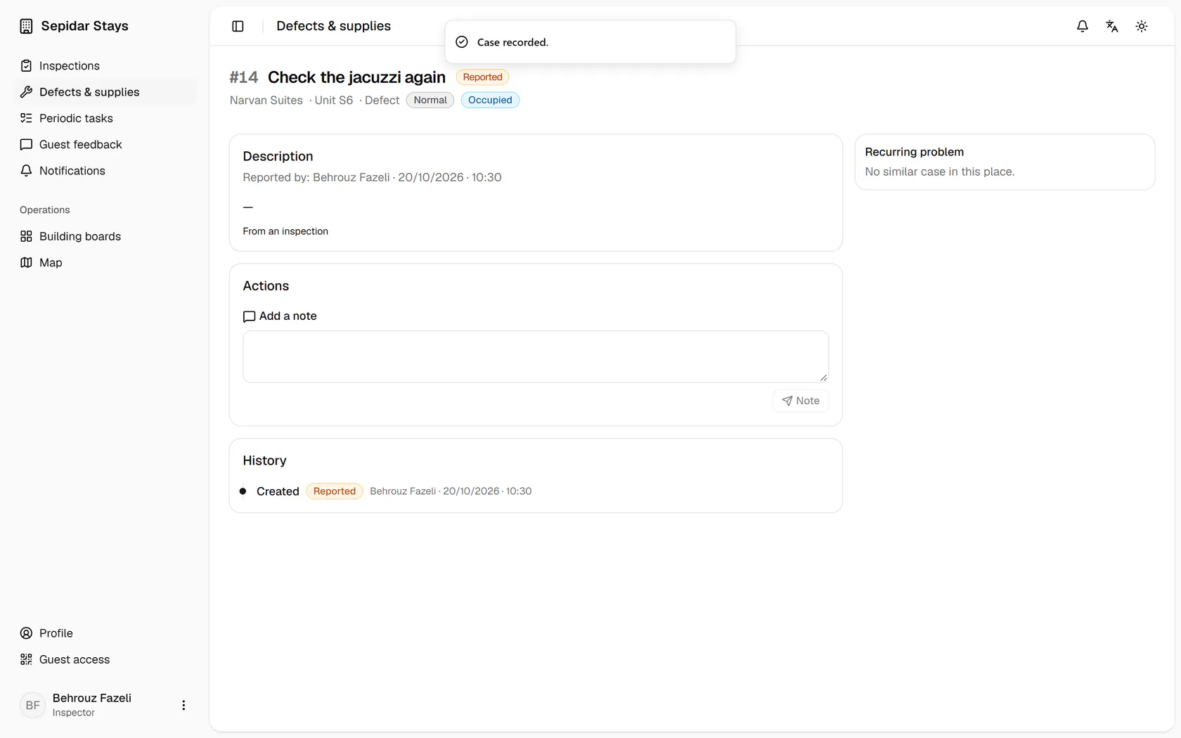
Task: Click the From an inspection text
Action: [x=285, y=231]
